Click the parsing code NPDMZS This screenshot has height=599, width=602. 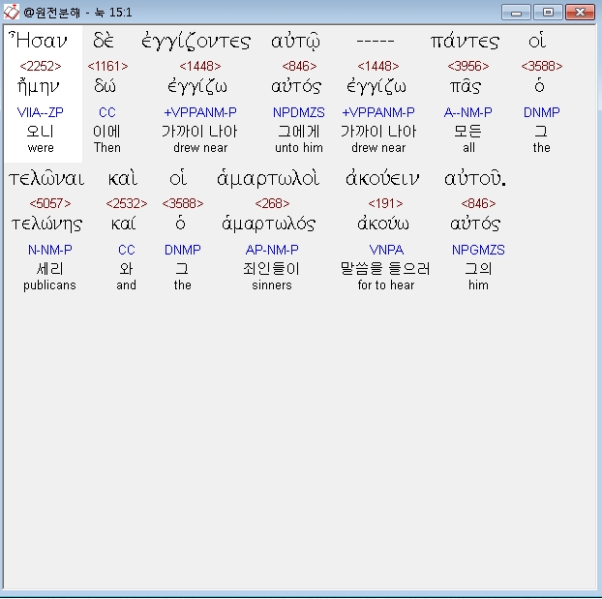(299, 112)
